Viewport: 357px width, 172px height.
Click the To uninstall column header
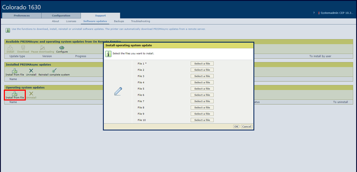[340, 102]
